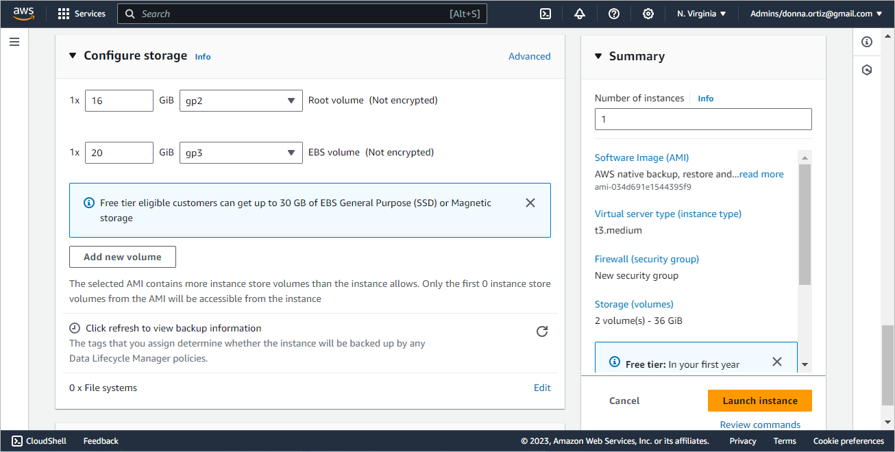This screenshot has width=895, height=452.
Task: Click the Number of instances field
Action: click(x=703, y=119)
